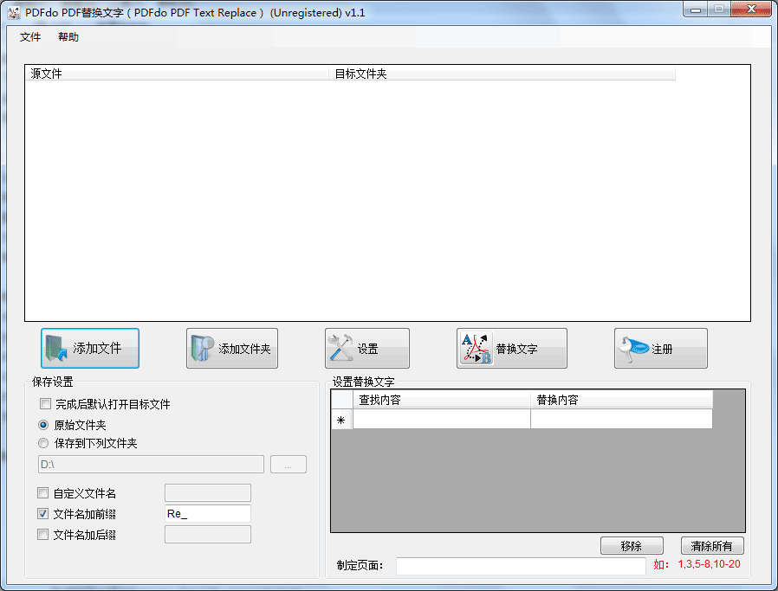
Task: Click the 目标文件夹 column header
Action: [x=502, y=74]
